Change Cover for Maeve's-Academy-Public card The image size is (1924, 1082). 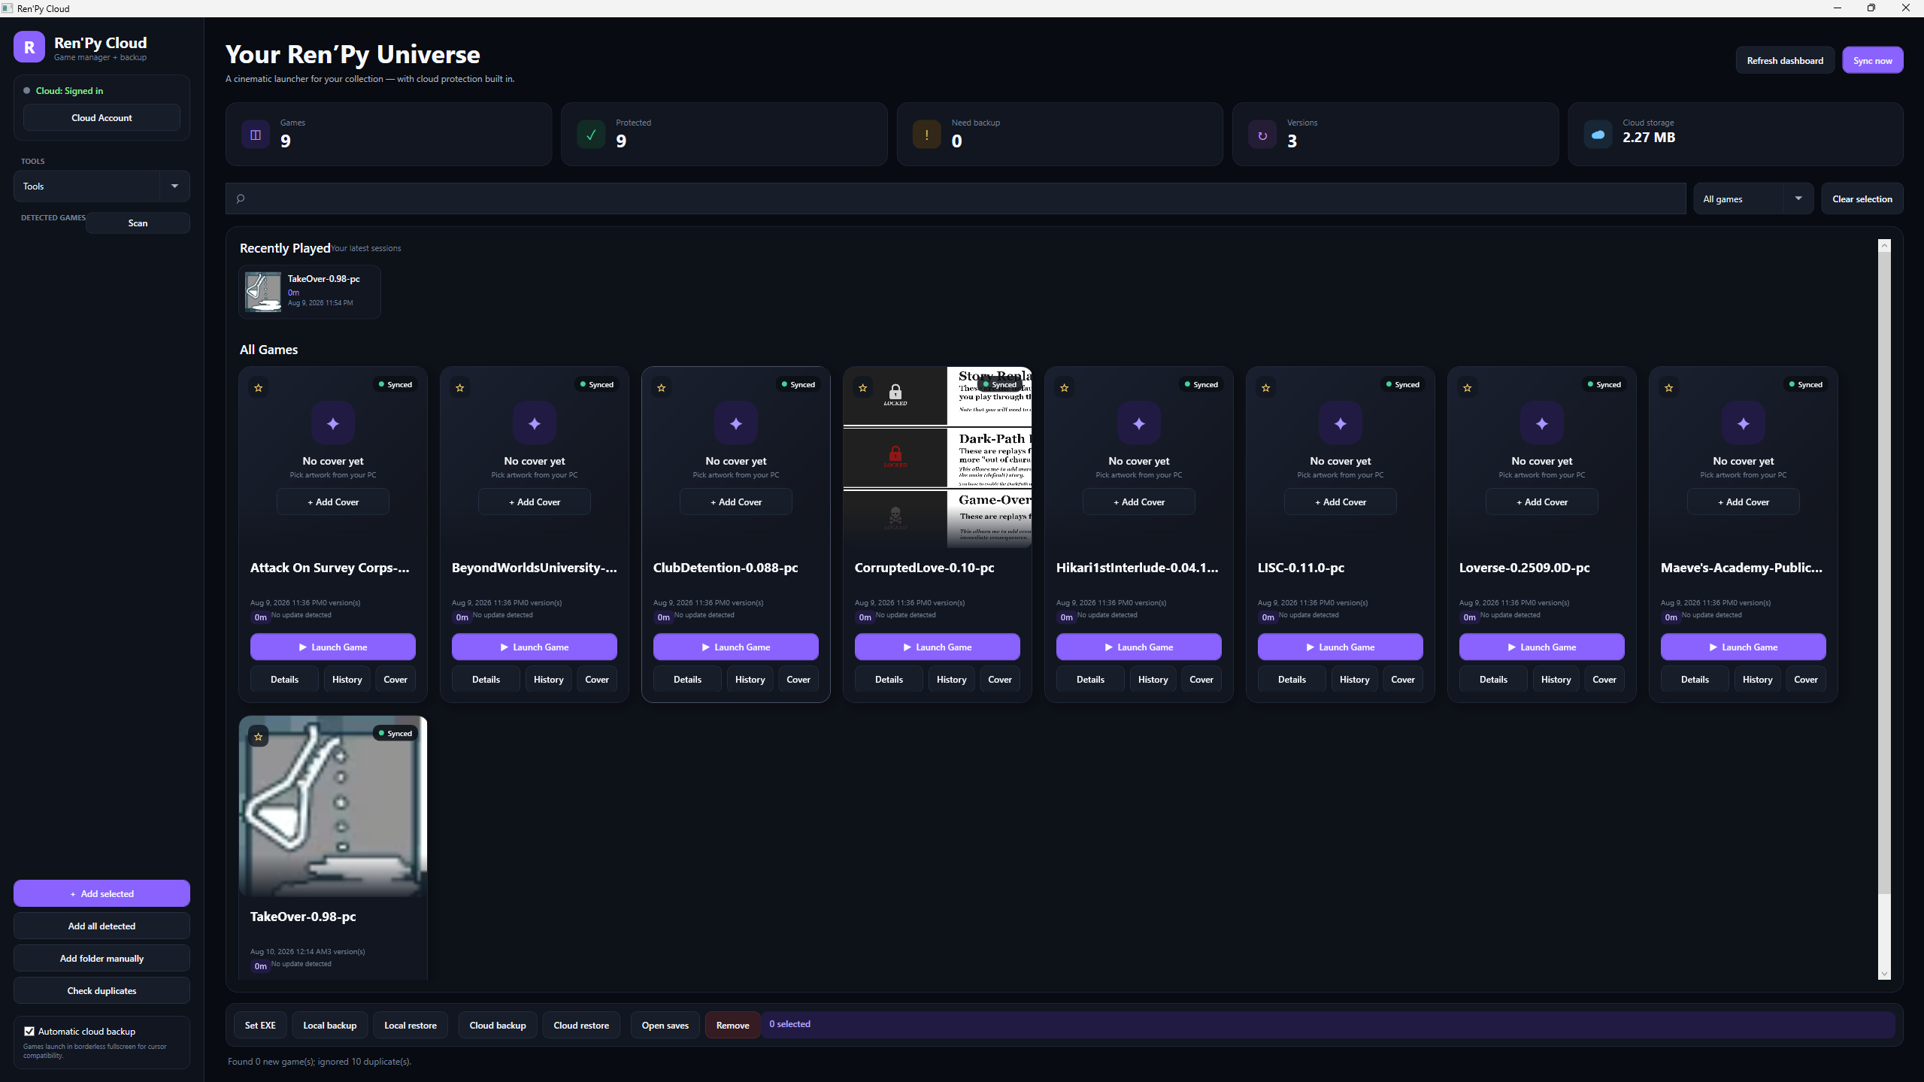(x=1806, y=680)
